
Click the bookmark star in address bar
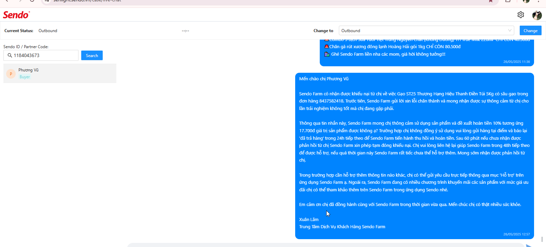pyautogui.click(x=491, y=1)
